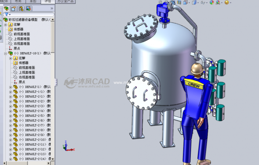This screenshot has width=259, height=165.
Task: Open the 办公室产品 tab
Action: coord(66,1)
